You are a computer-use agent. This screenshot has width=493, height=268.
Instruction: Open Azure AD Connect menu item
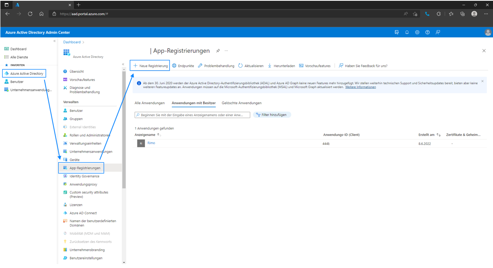[x=80, y=213]
